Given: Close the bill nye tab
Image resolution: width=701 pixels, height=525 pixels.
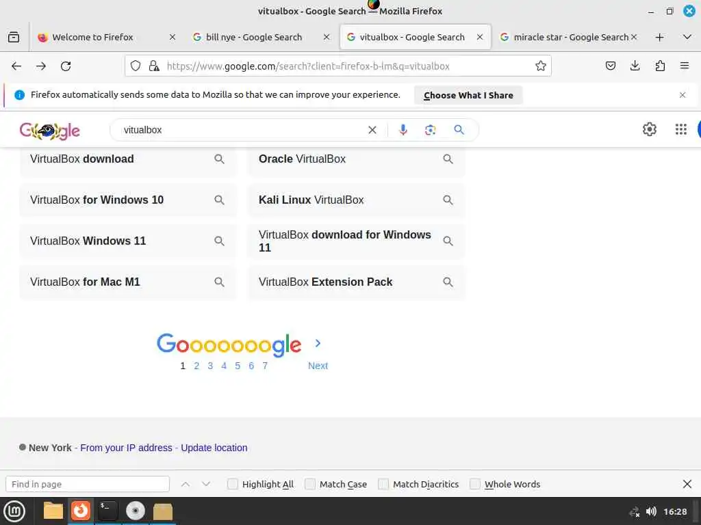Looking at the screenshot, I should (x=327, y=37).
